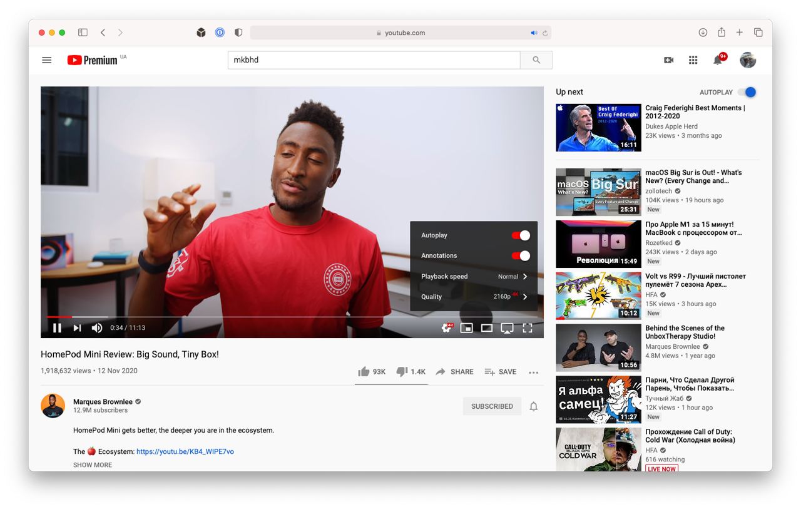Click the mkbhd search input field
Viewport: 801px width, 509px height.
click(374, 60)
